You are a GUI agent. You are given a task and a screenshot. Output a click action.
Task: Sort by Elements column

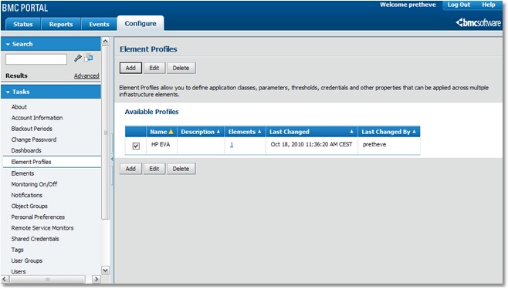[x=245, y=132]
